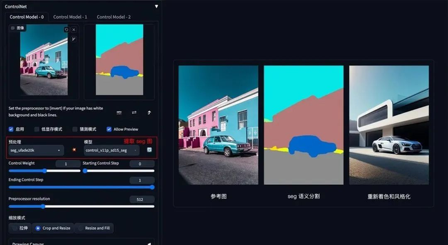Click the Ending Control Step value field
Image resolution: width=448 pixels, height=245 pixels.
point(142,180)
